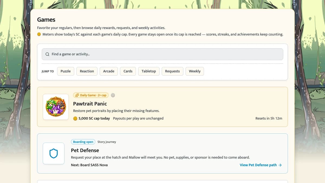This screenshot has width=325, height=183.
Task: Jump to the Requests section
Action: [x=172, y=71]
